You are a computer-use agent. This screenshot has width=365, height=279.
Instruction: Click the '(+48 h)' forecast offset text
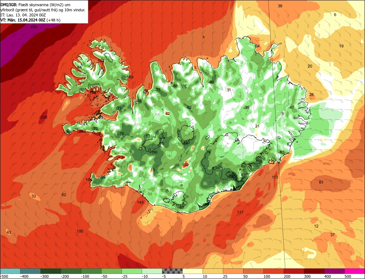click(53, 20)
